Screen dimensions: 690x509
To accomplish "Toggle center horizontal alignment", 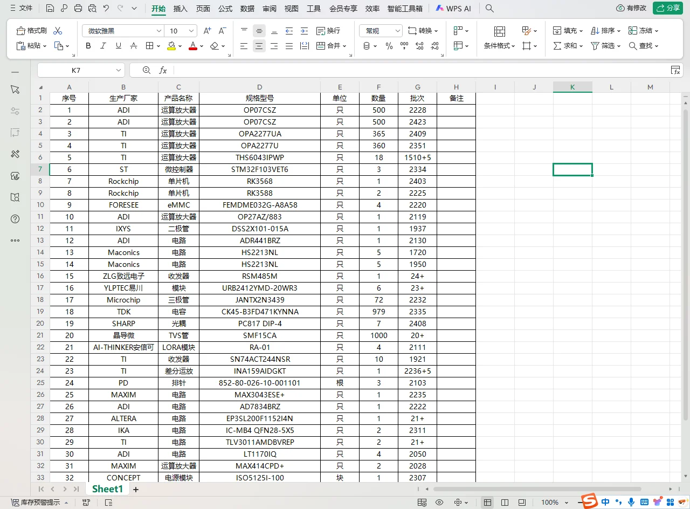I will (x=259, y=46).
